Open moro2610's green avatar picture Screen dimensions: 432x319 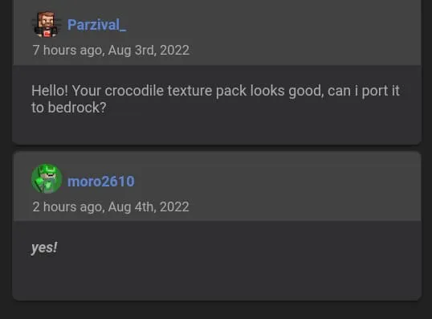[47, 178]
